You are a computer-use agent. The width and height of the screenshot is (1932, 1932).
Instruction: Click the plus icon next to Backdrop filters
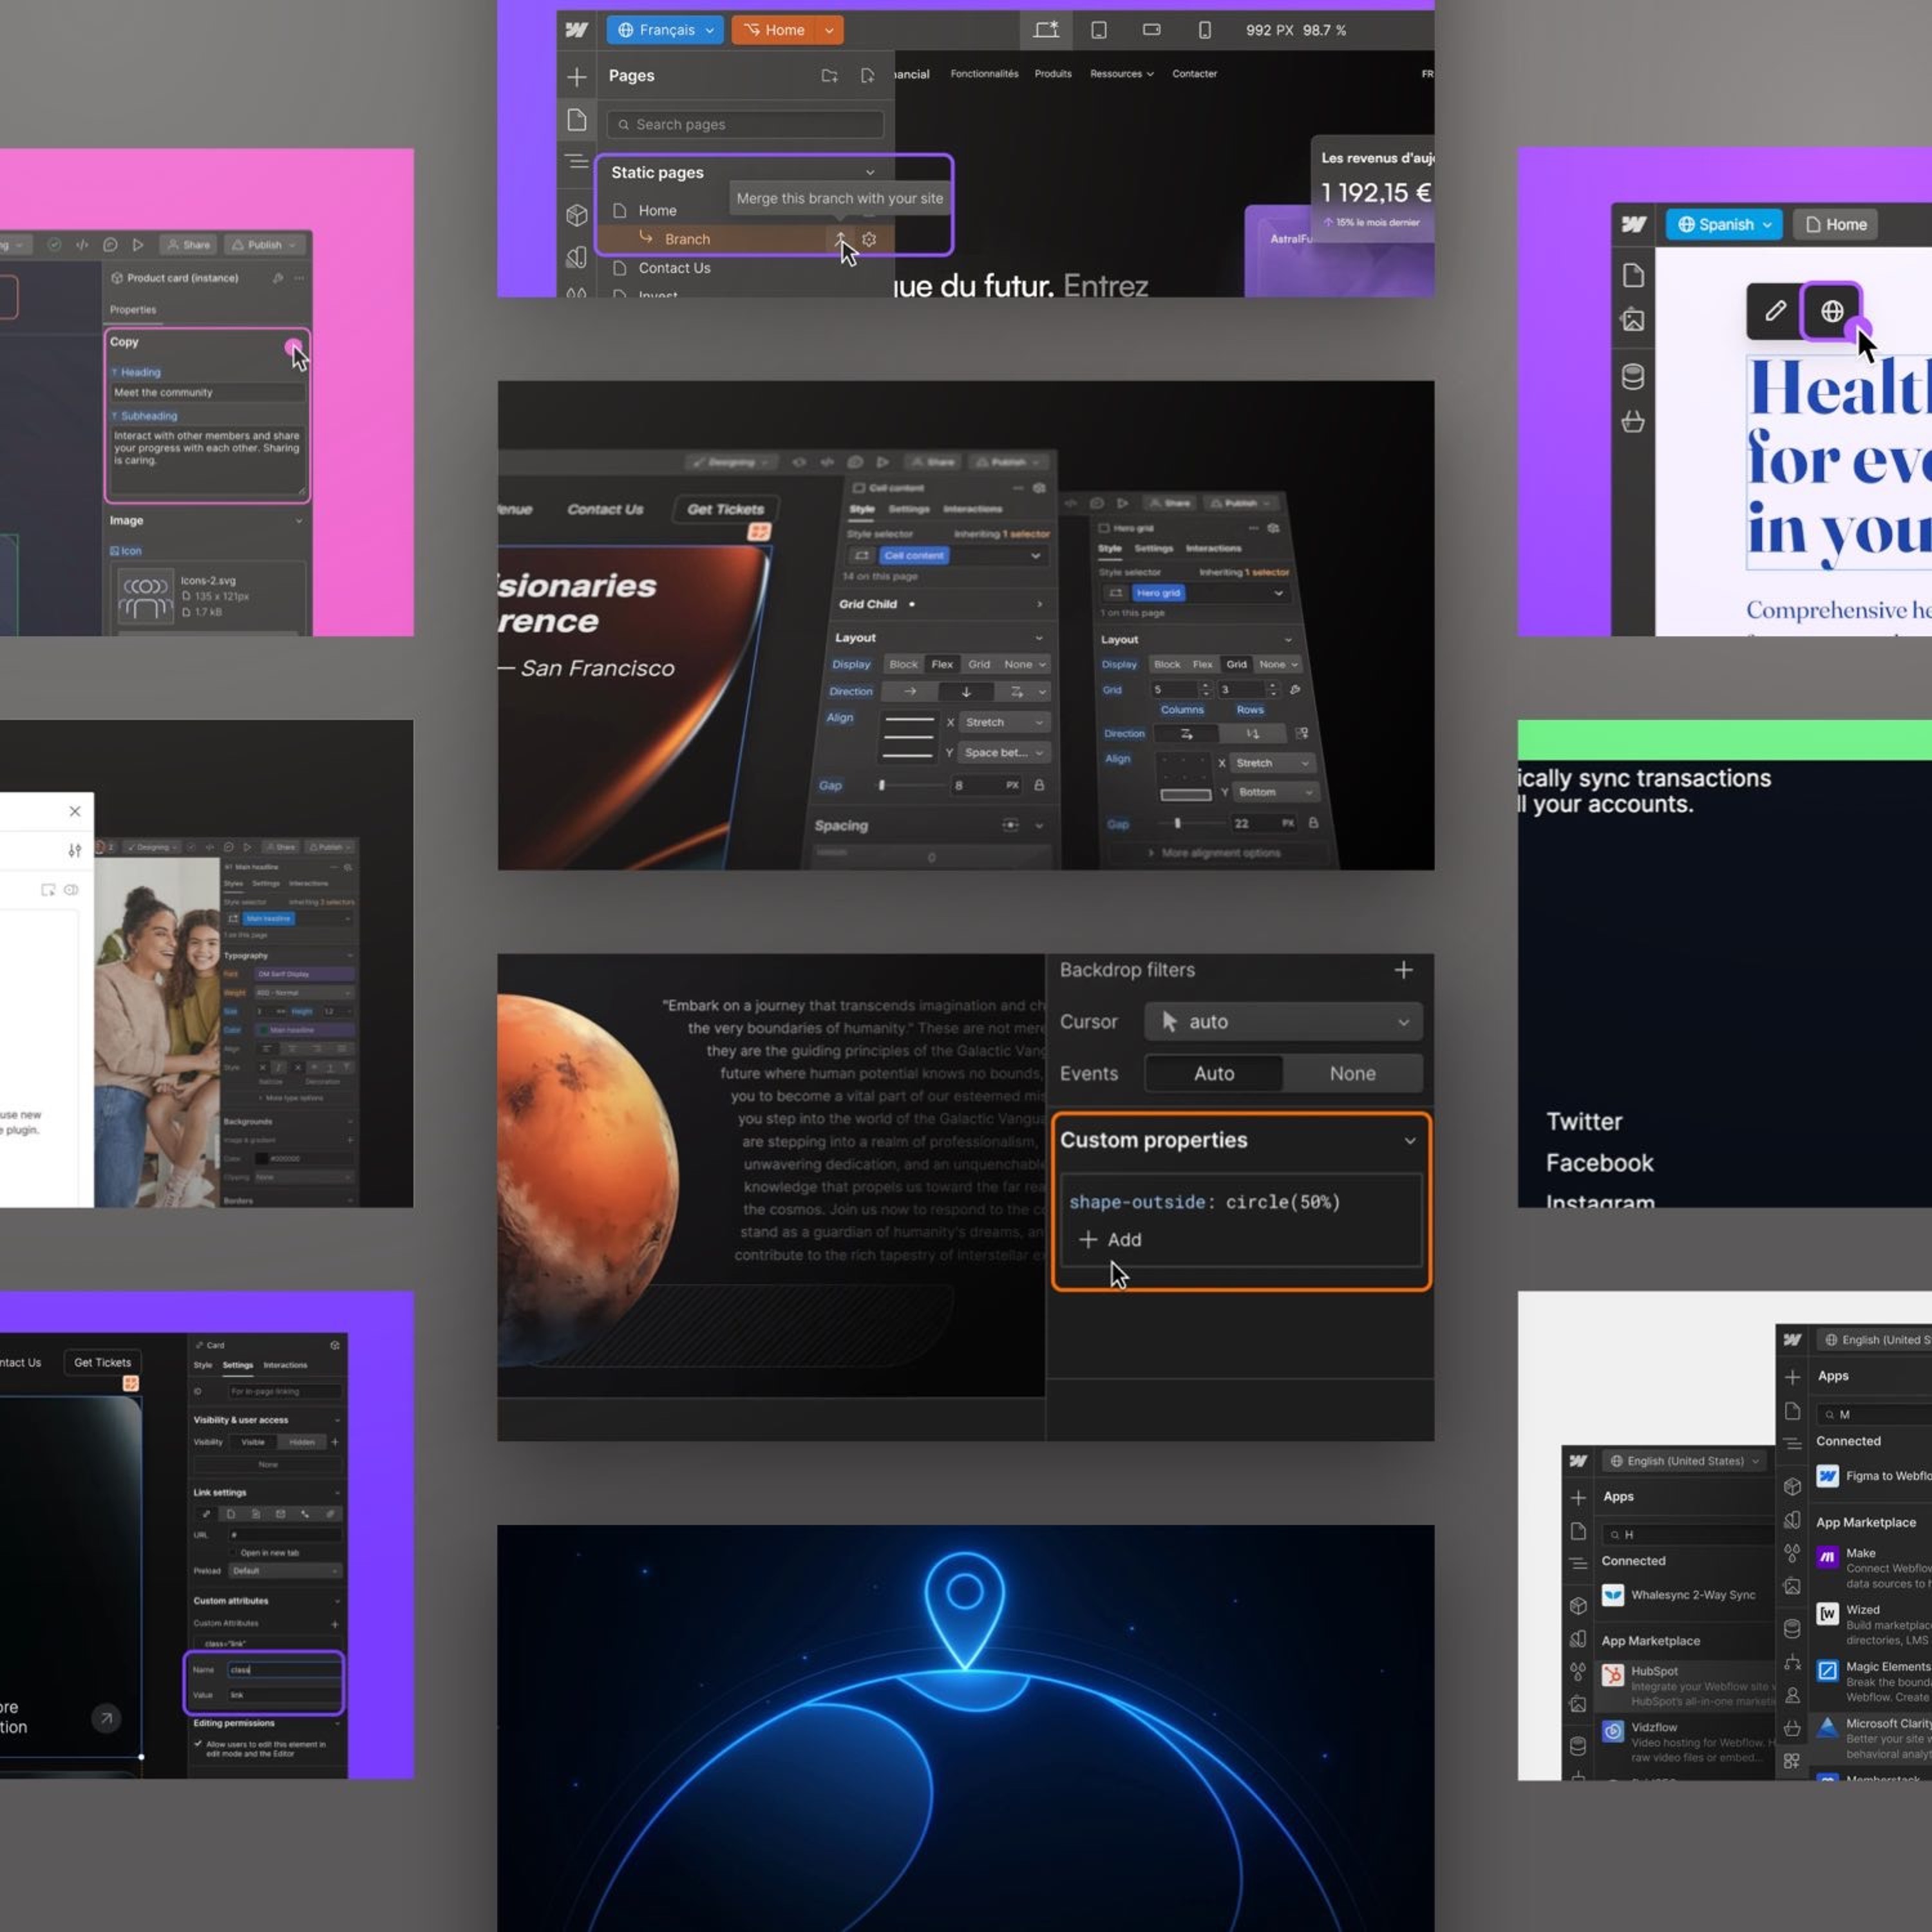1404,970
